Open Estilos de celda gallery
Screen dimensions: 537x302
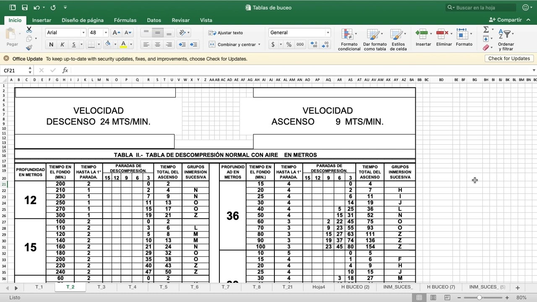[398, 40]
